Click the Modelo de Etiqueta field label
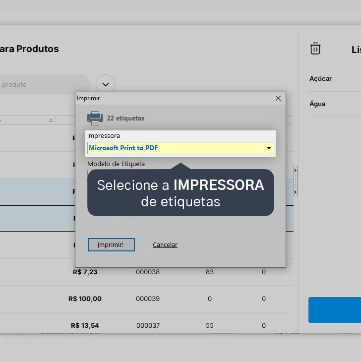The image size is (361, 361). [116, 164]
